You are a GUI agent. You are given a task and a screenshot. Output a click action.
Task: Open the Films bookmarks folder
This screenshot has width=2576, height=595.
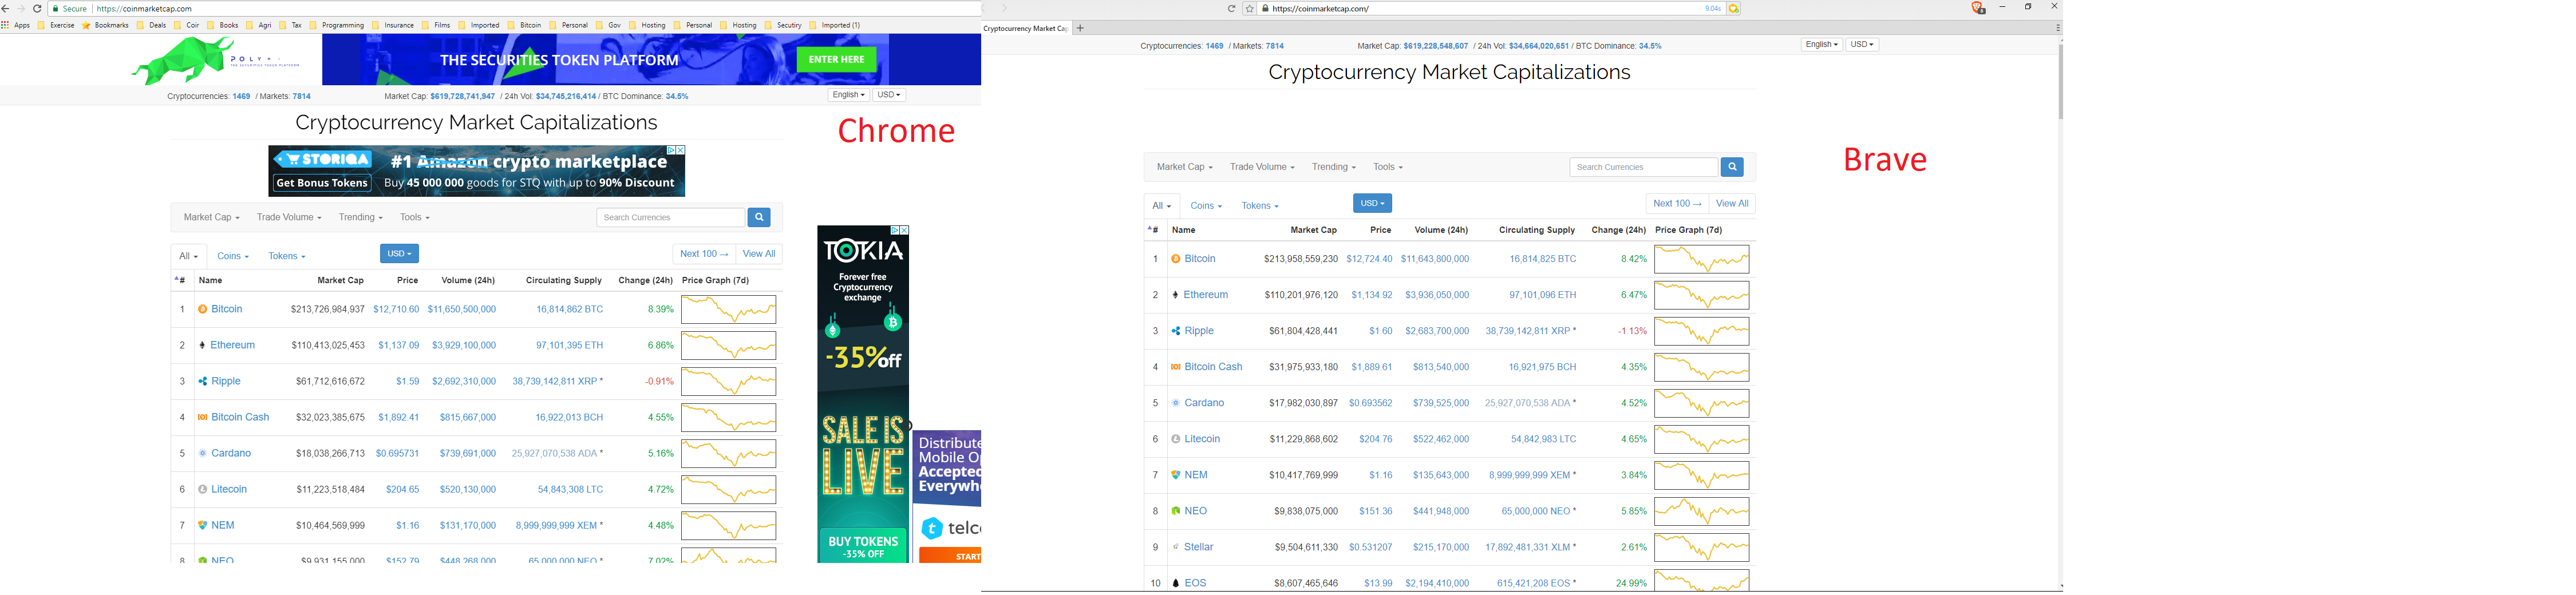tap(437, 25)
